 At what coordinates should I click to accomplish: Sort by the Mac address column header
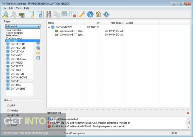click(x=112, y=23)
